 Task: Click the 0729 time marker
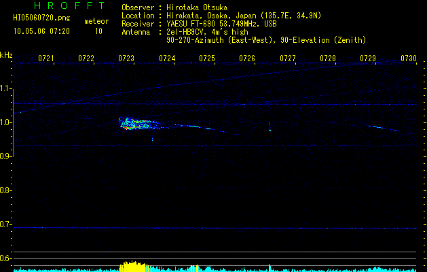tap(368, 58)
